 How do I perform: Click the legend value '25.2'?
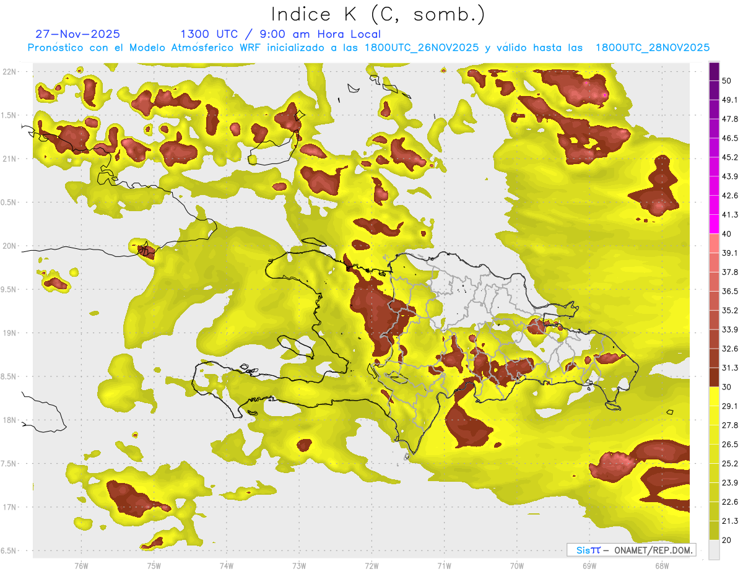pyautogui.click(x=729, y=464)
